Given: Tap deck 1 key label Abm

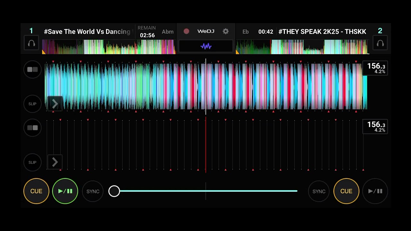Looking at the screenshot, I should pyautogui.click(x=168, y=31).
